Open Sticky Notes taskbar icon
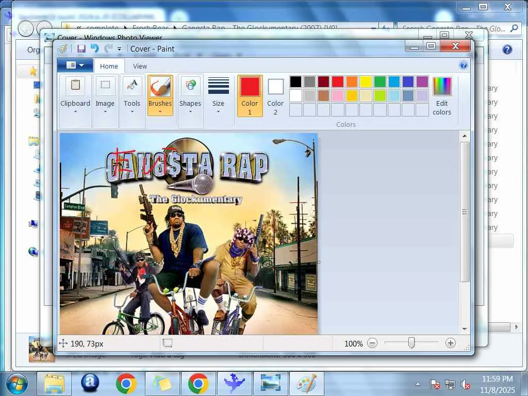This screenshot has height=396, width=528. tap(162, 384)
